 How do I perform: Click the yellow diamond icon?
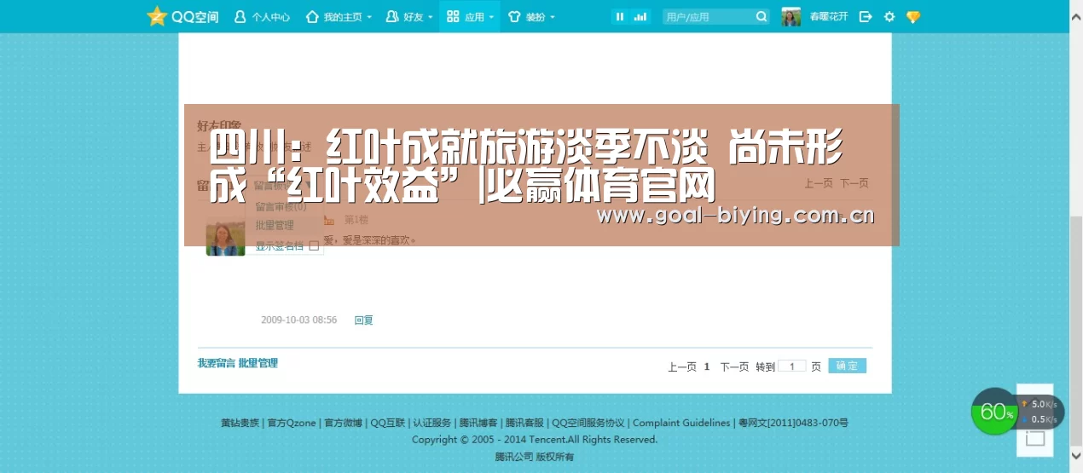[x=913, y=16]
